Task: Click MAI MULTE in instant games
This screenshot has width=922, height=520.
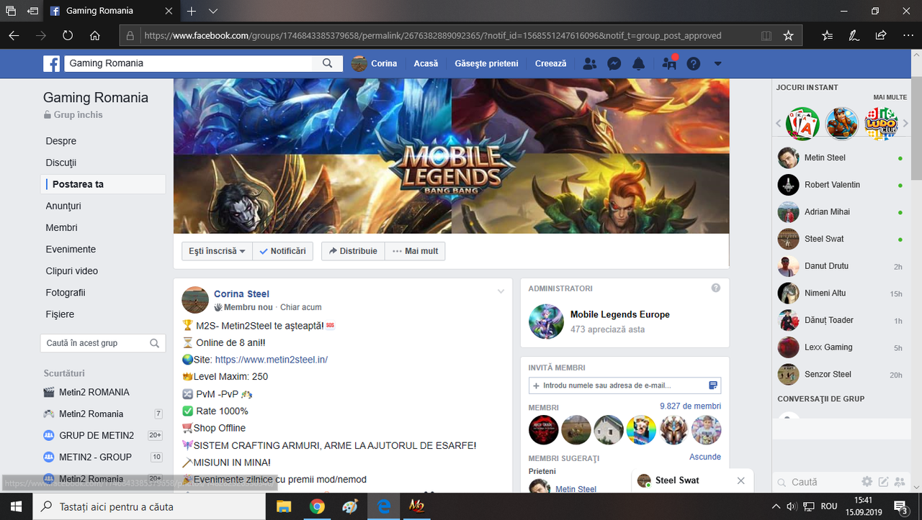Action: point(890,97)
